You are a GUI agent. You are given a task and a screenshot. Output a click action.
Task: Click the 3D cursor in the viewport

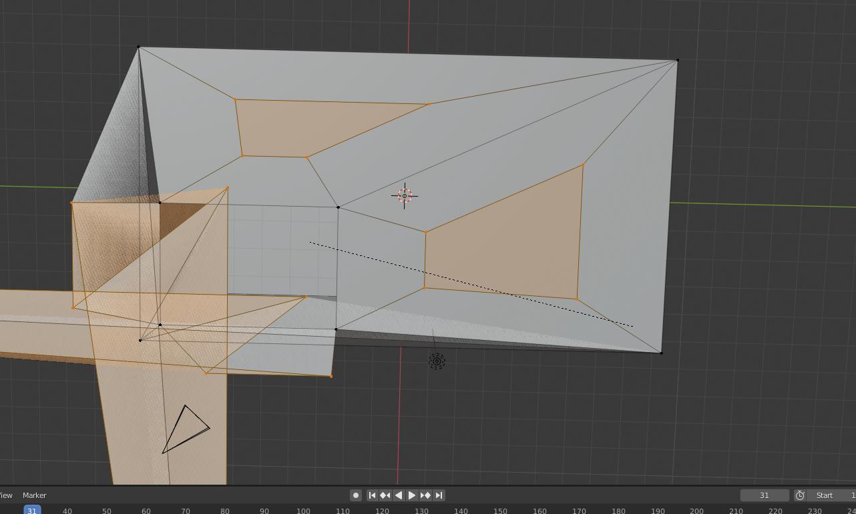click(x=405, y=195)
